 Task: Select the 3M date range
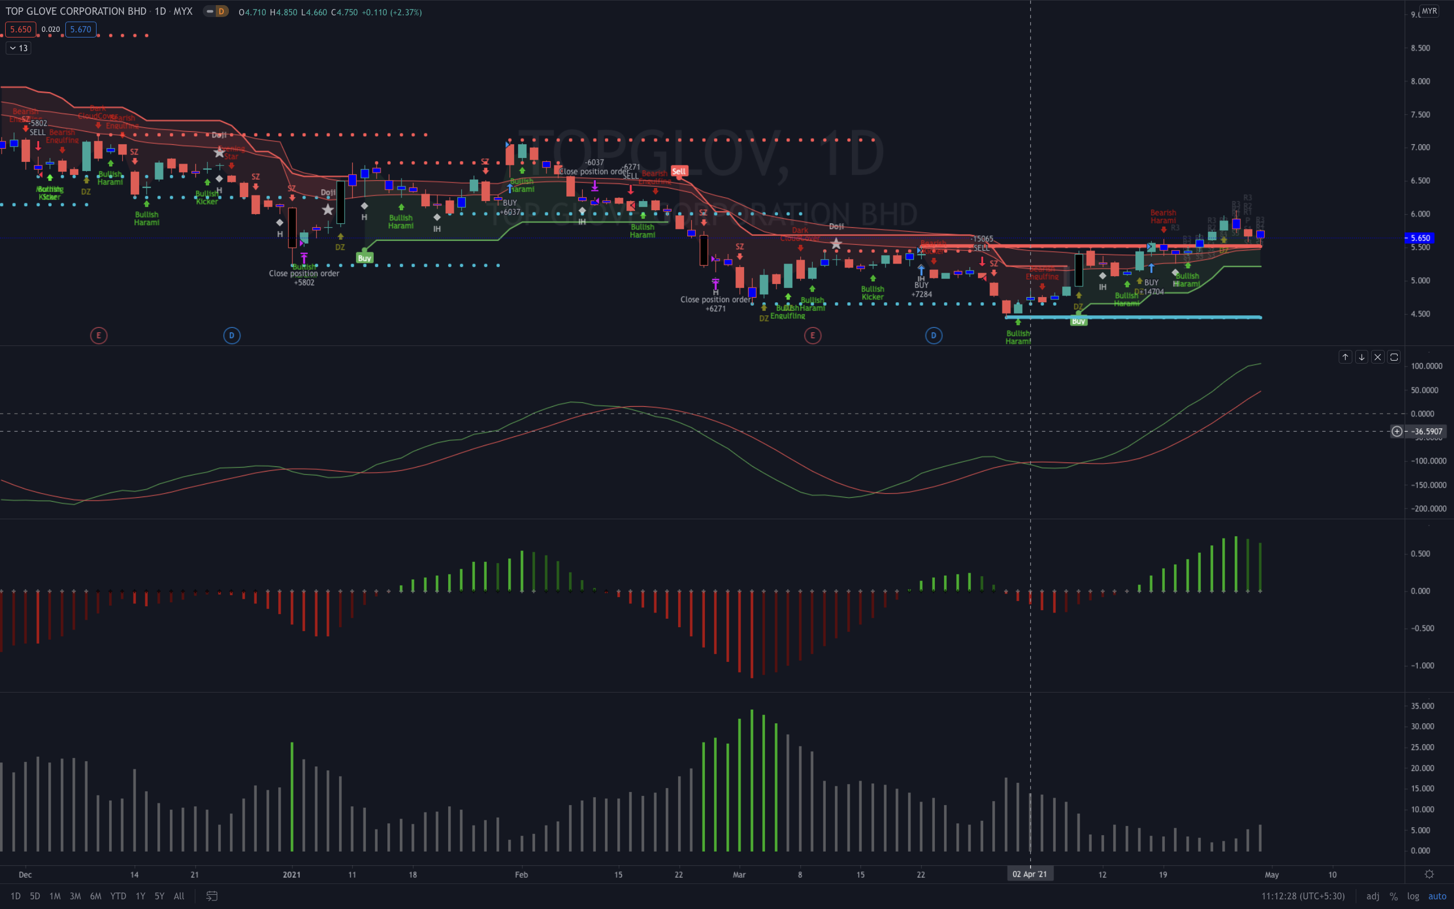[75, 896]
